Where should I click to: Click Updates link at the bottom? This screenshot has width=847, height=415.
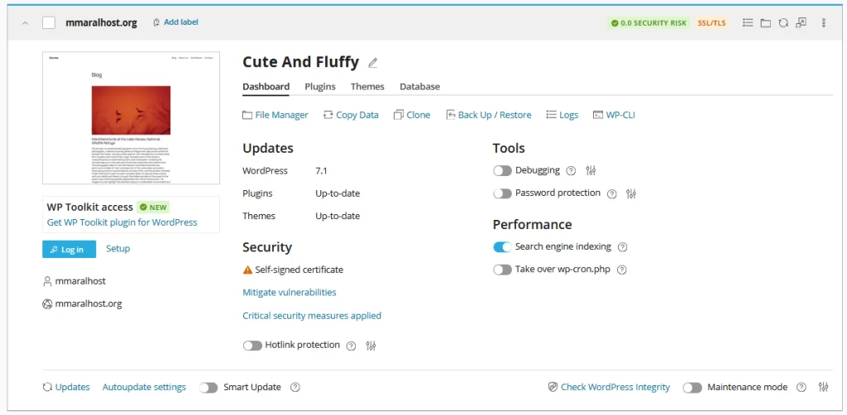pos(66,387)
